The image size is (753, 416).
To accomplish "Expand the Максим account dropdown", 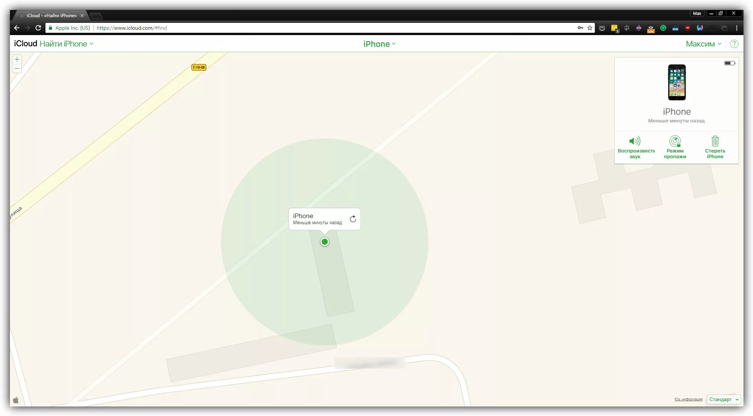I will coord(704,43).
